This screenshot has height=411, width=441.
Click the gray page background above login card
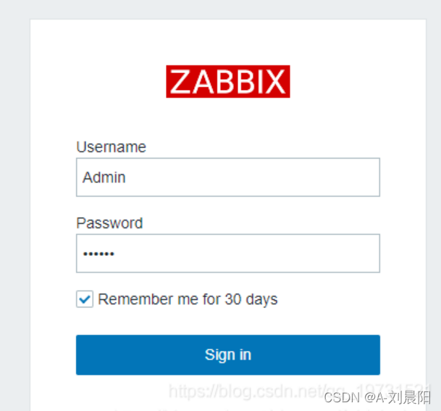[217, 9]
